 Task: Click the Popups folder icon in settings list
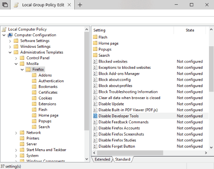(95, 49)
